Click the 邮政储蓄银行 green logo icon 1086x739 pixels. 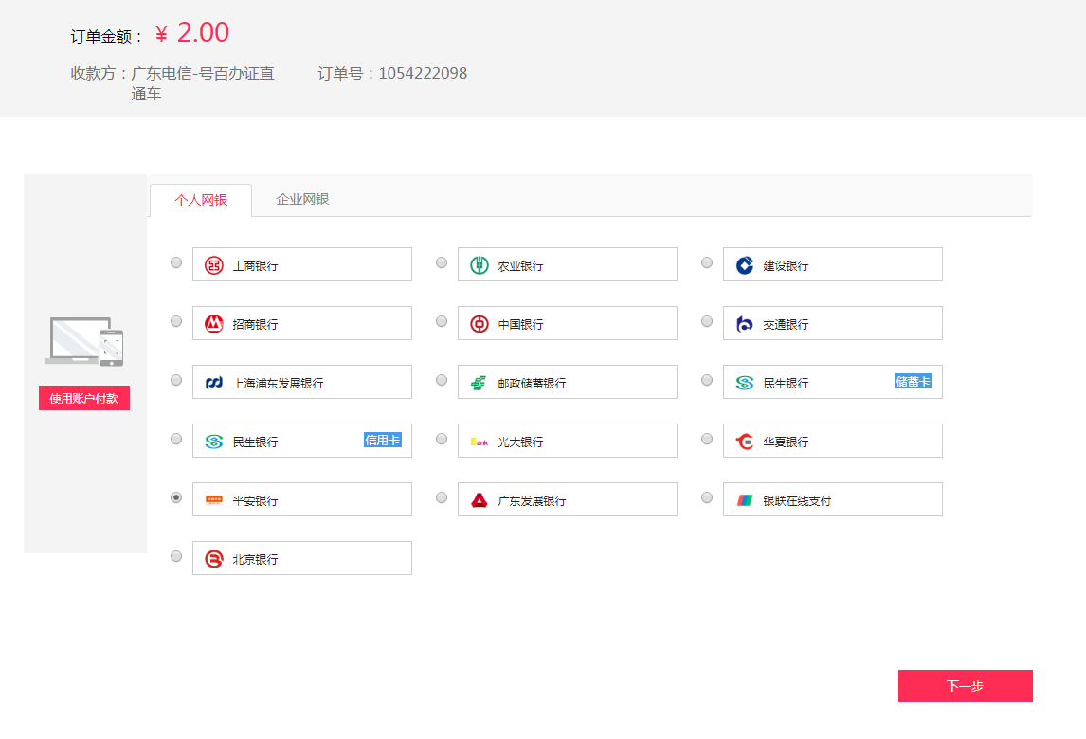pos(479,383)
